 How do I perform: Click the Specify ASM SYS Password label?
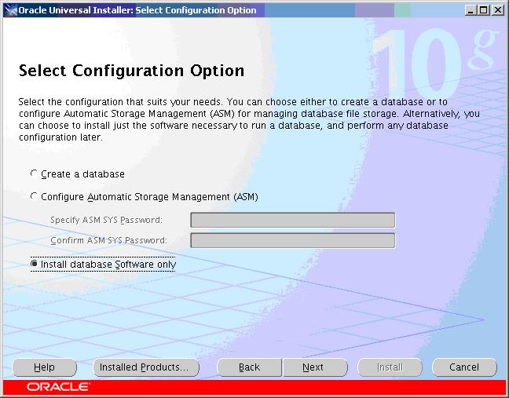tap(107, 220)
